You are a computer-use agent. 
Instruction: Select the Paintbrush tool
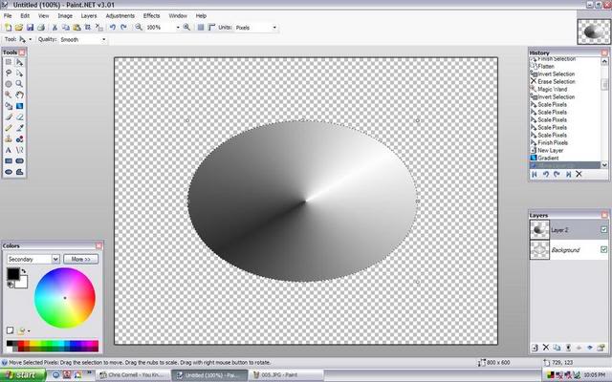click(x=9, y=117)
